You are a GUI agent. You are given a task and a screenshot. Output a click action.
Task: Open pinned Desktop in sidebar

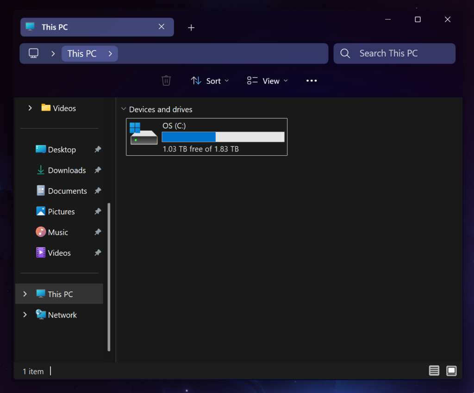coord(56,150)
